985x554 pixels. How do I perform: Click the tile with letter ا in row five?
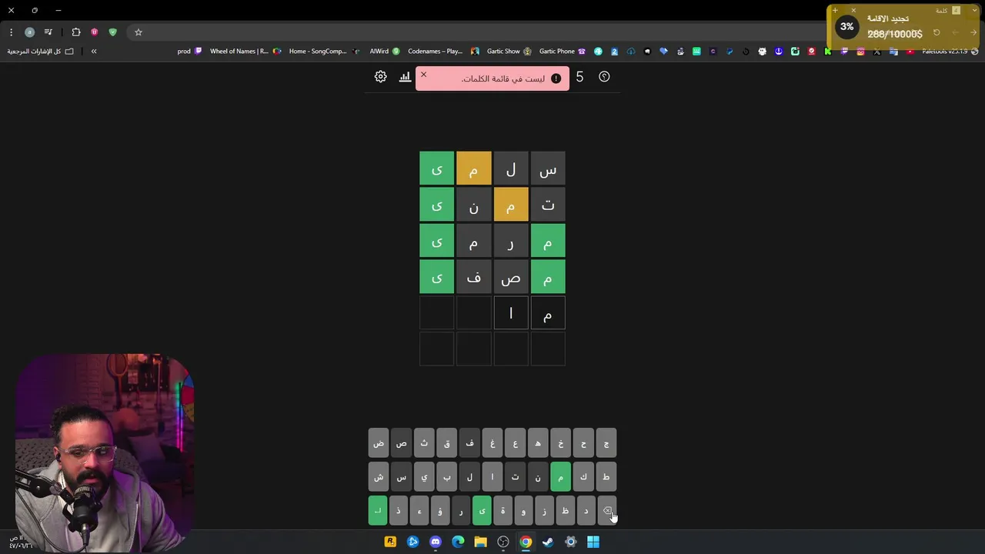511,313
